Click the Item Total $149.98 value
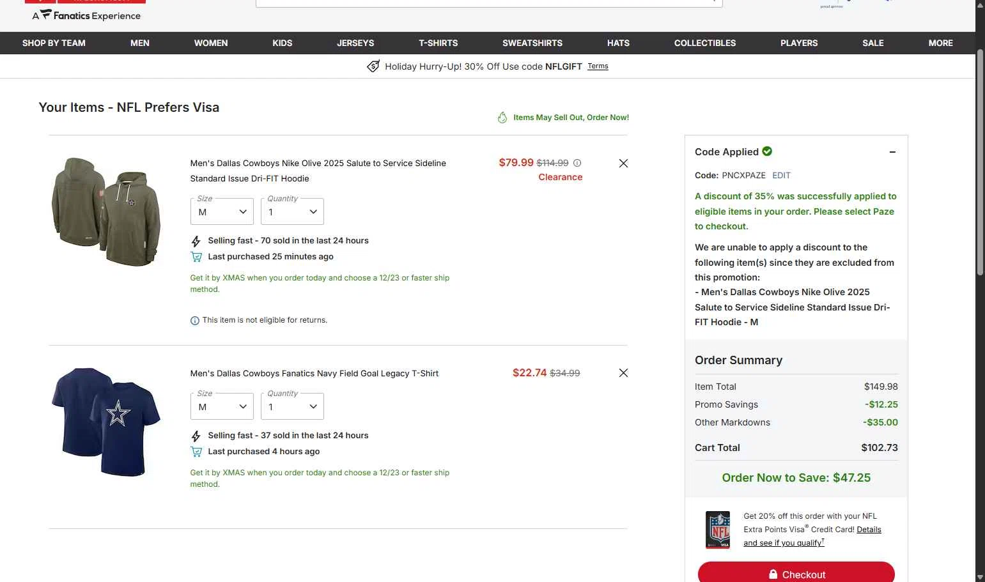Viewport: 985px width, 582px height. [x=881, y=387]
